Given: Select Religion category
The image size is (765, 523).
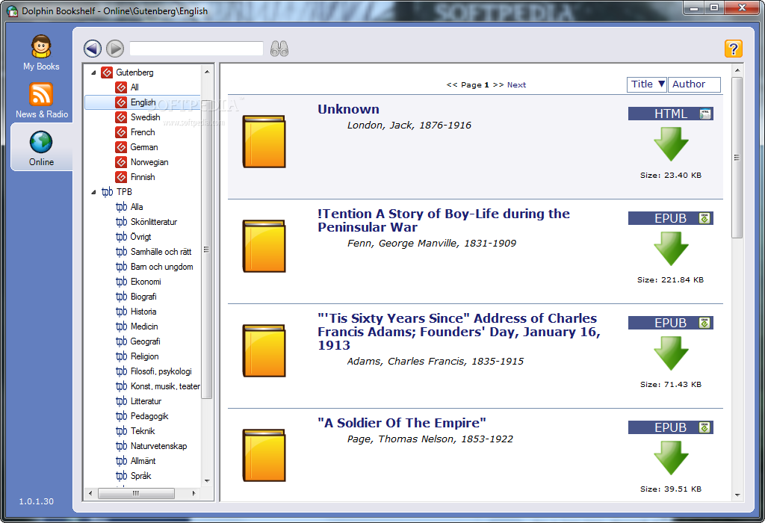Looking at the screenshot, I should click(144, 356).
